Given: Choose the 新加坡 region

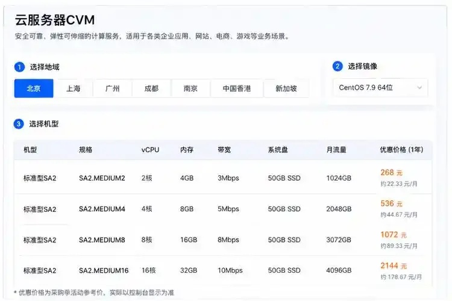Looking at the screenshot, I should (x=286, y=88).
